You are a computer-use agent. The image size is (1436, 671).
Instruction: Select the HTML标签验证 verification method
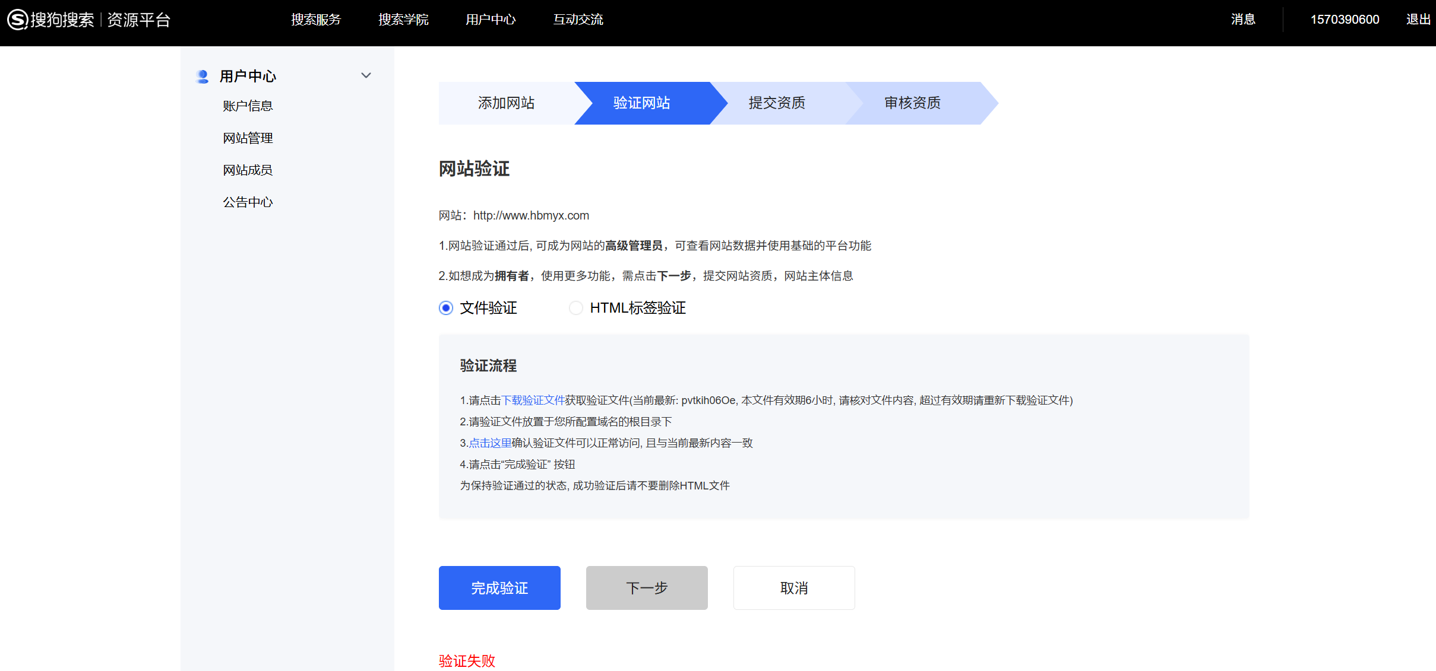575,308
